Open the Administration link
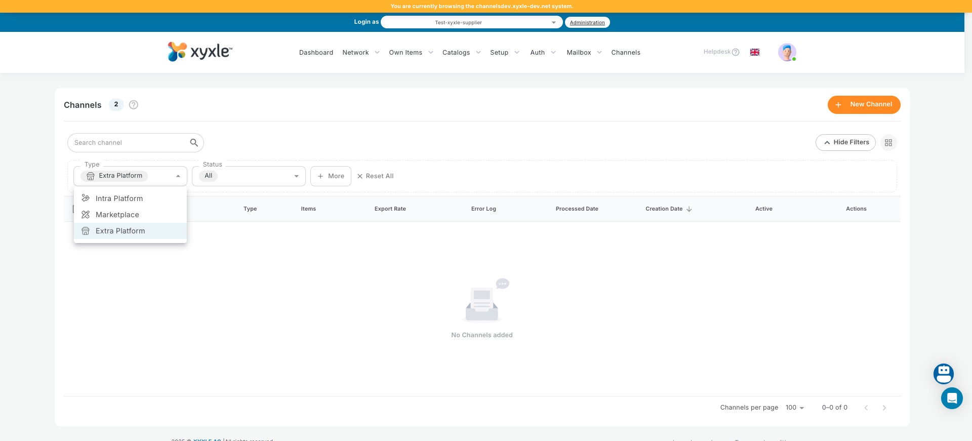 coord(587,22)
